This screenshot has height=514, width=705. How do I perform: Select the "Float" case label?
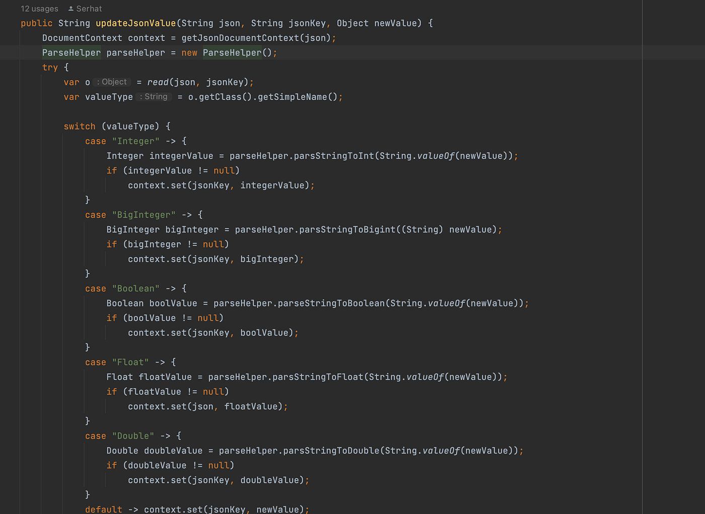(130, 361)
